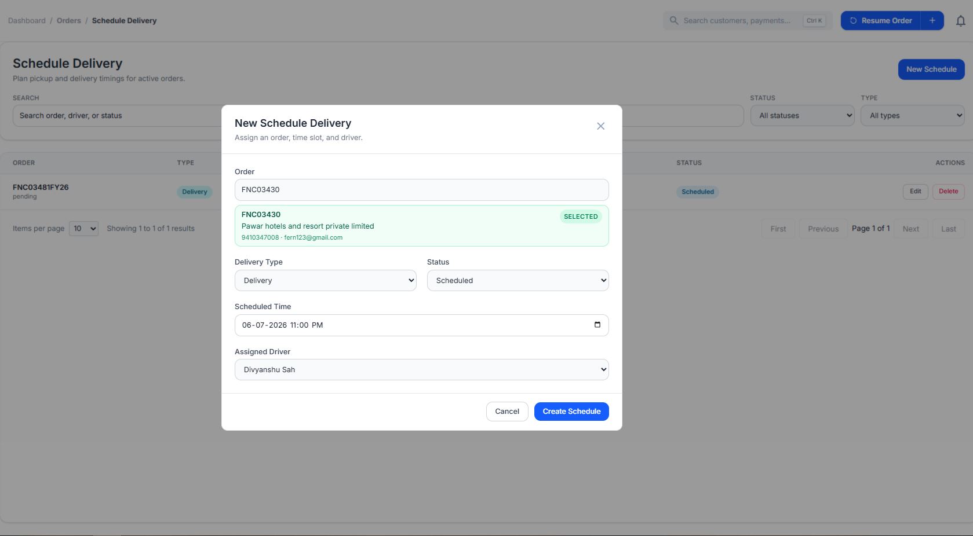Click Pawar hotels and resort private limited
973x536 pixels.
coord(308,226)
